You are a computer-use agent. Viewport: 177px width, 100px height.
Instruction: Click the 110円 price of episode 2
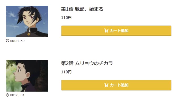click(66, 72)
